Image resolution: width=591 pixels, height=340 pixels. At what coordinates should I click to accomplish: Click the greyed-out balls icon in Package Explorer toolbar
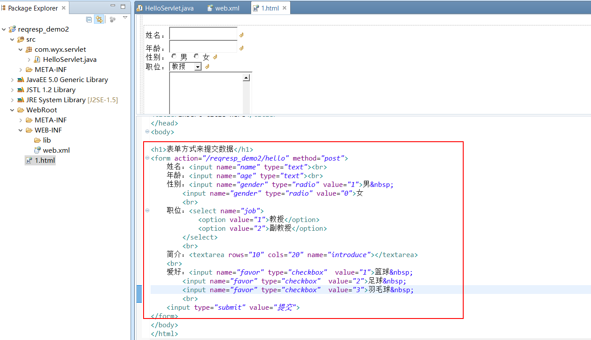[112, 19]
